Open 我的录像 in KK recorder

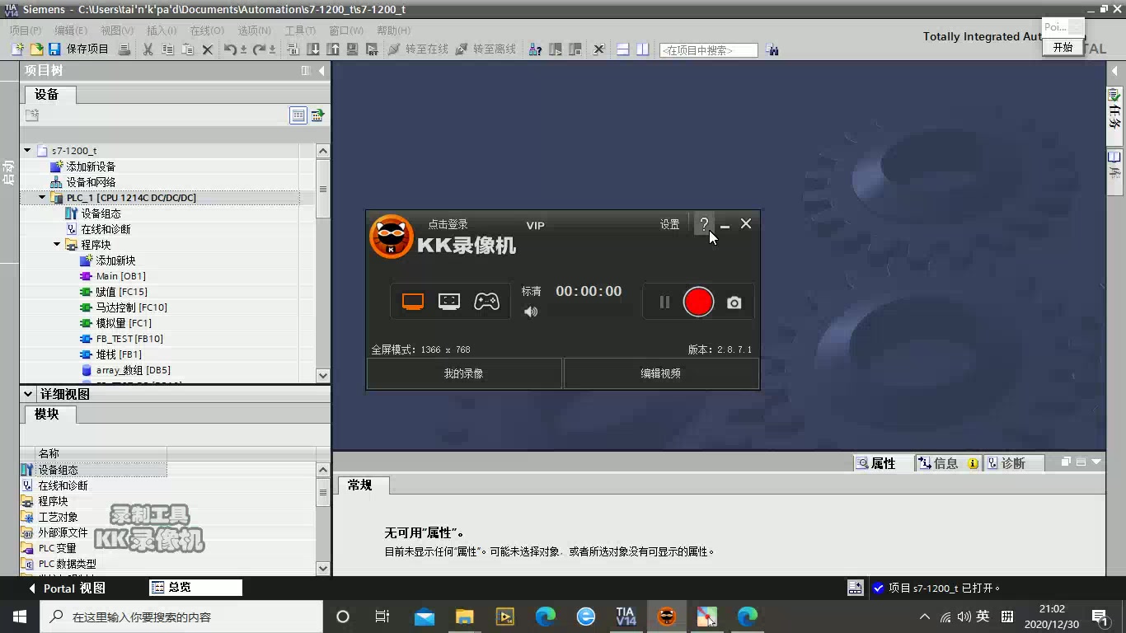point(464,373)
